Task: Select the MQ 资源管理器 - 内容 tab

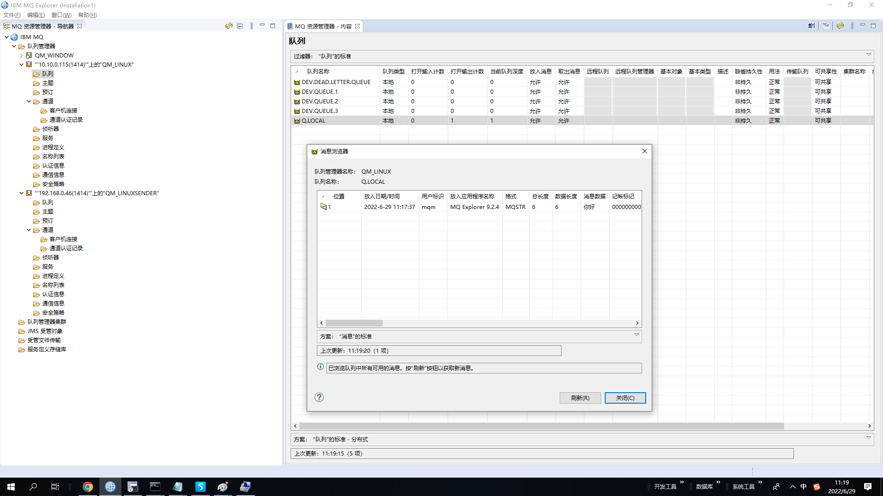Action: 324,26
